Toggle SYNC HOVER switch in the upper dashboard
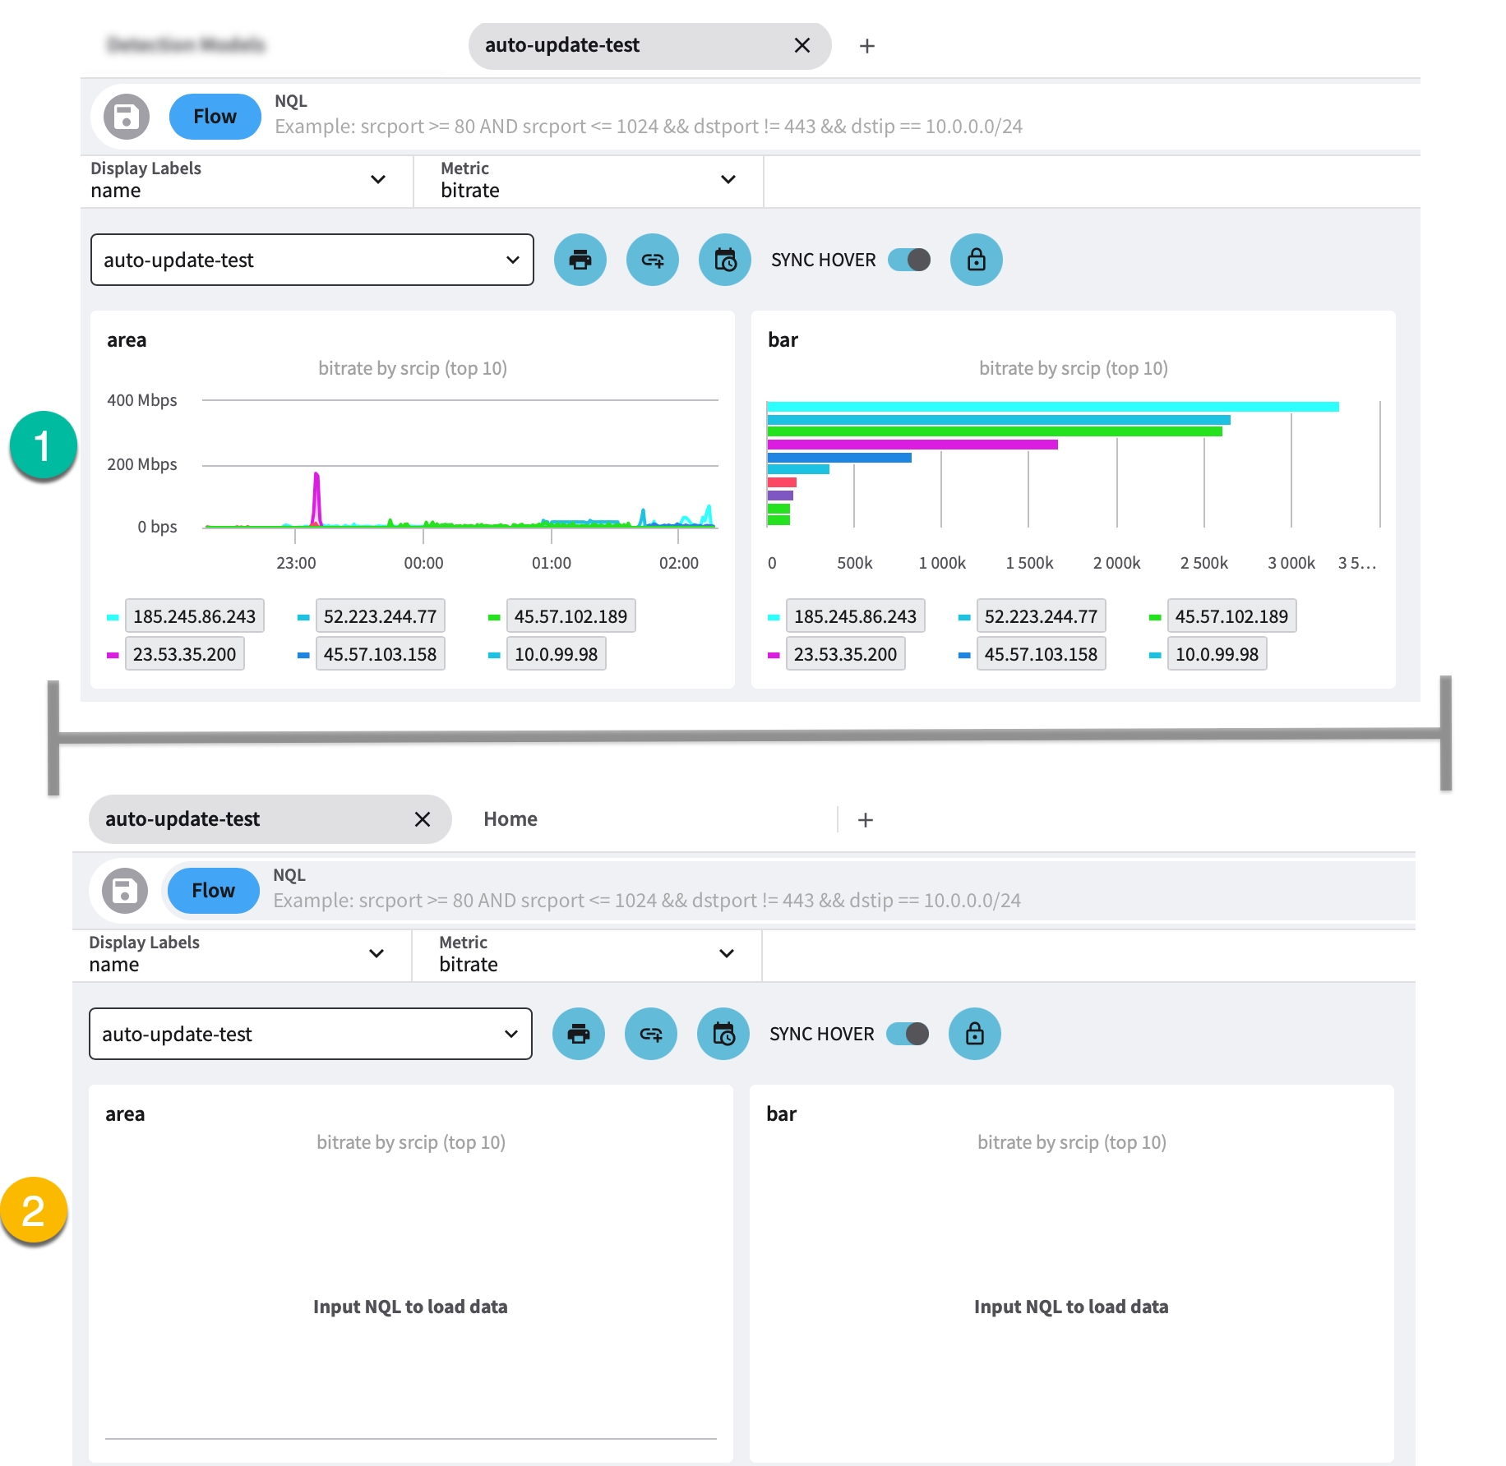 [x=909, y=260]
